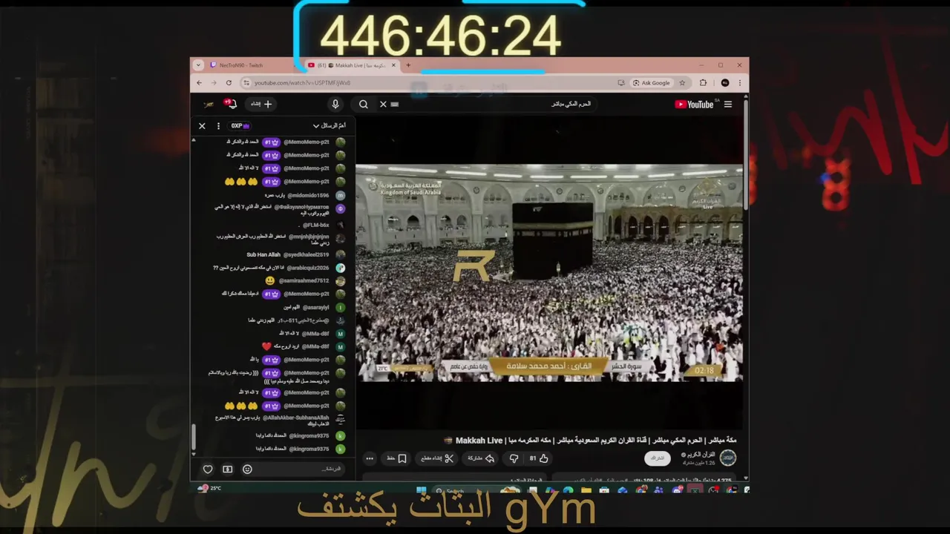Open more actions ellipsis under video
This screenshot has width=950, height=534.
(x=370, y=458)
